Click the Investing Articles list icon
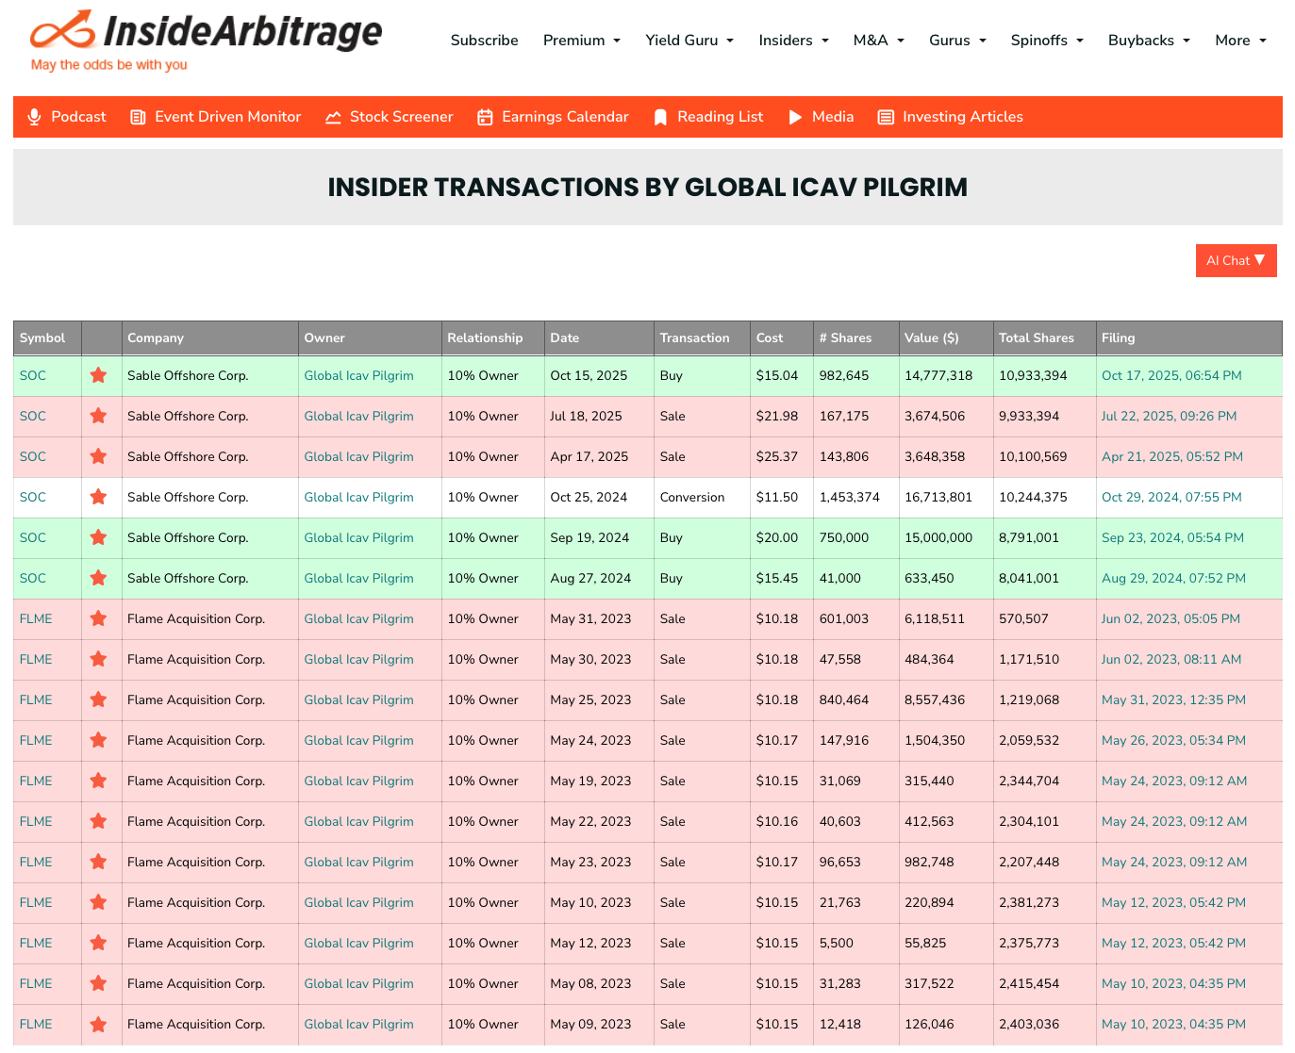This screenshot has height=1053, width=1295. tap(886, 117)
